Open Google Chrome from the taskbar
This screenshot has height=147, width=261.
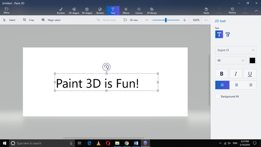pos(127,143)
